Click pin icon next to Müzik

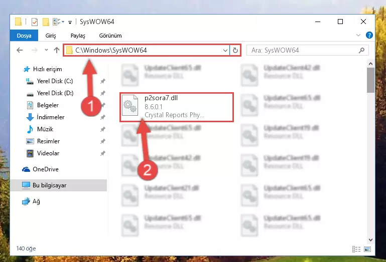[x=103, y=129]
